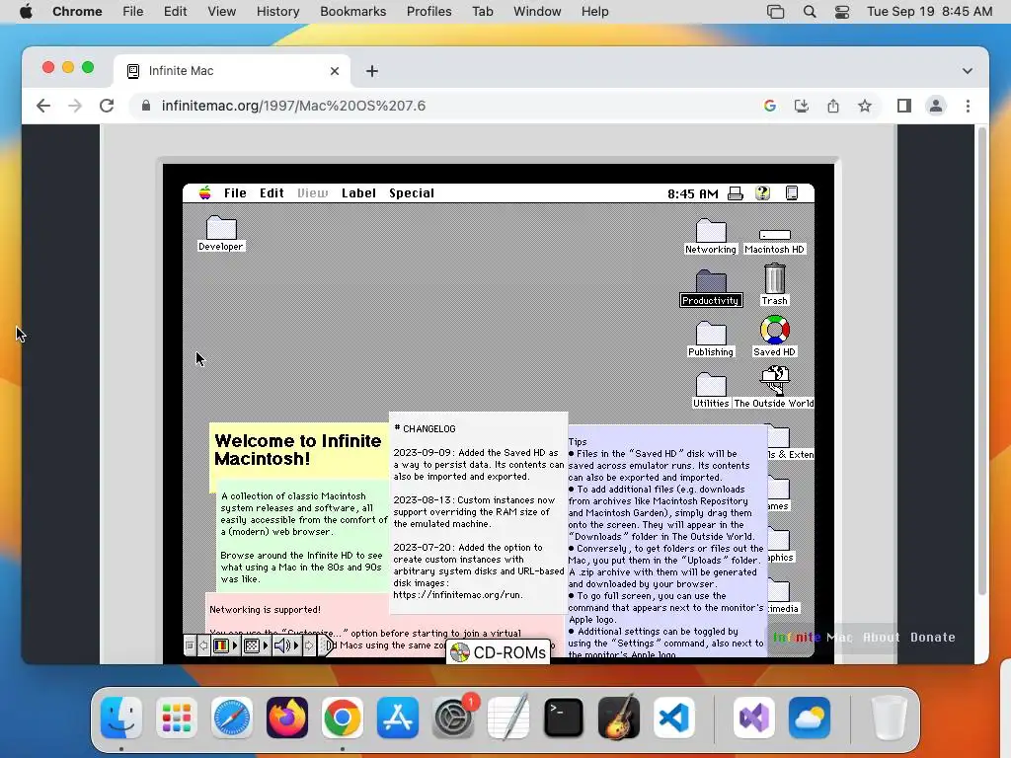The image size is (1011, 758).
Task: Open the About link
Action: click(x=881, y=637)
